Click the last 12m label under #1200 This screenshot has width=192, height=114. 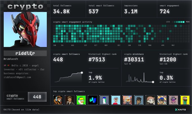(163, 64)
